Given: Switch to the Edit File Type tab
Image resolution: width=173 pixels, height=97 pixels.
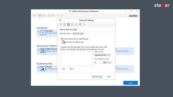Looking at the screenshot, I should pos(78,34).
